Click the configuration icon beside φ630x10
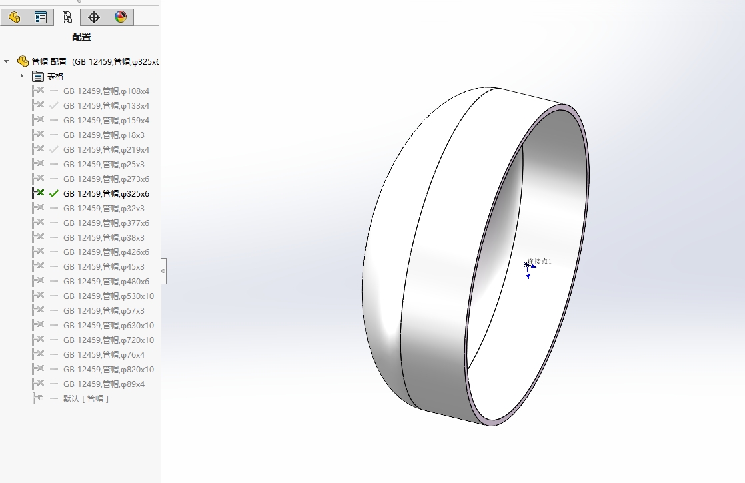Viewport: 745px width, 483px height. click(x=38, y=325)
